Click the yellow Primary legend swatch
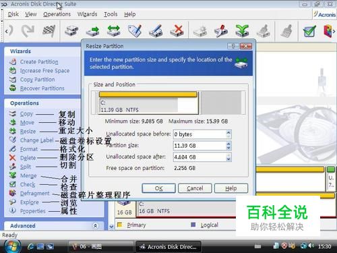Image resolution: width=337 pixels, height=253 pixels. click(x=120, y=225)
